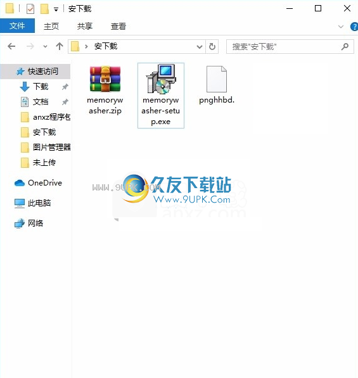Open OneDrive in the navigation pane
Viewport: 358px width, 378px height.
point(38,183)
